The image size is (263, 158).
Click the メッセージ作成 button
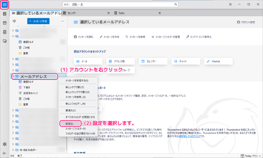[38, 21]
